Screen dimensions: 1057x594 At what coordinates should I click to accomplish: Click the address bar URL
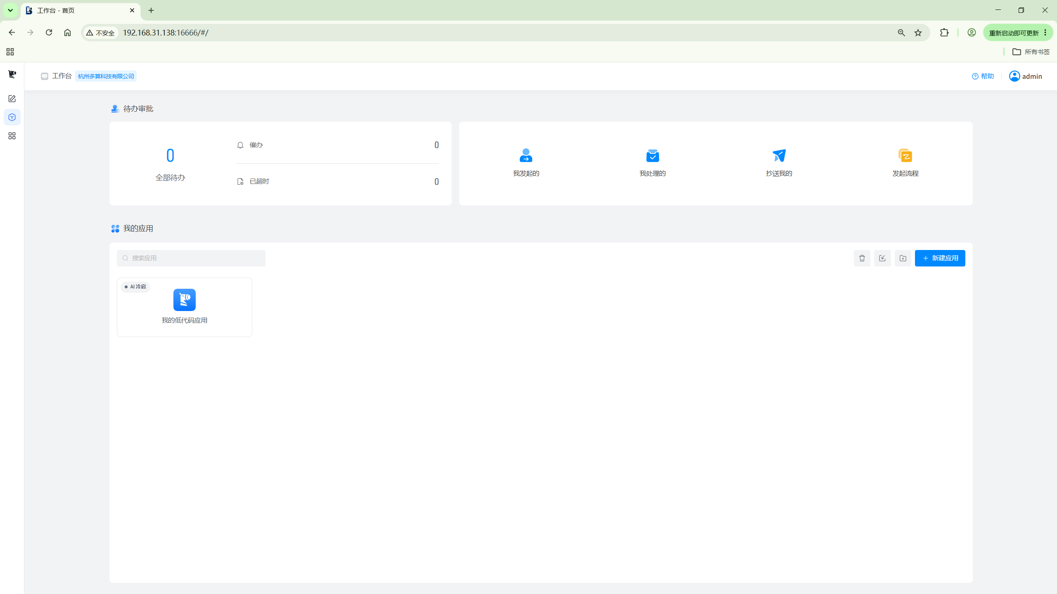166,33
